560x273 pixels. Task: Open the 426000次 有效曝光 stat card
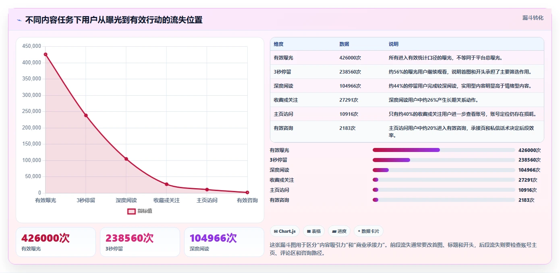(56, 242)
